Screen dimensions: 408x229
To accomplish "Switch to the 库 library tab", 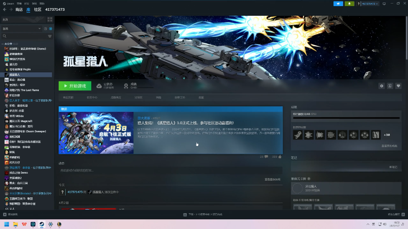I will [29, 9].
